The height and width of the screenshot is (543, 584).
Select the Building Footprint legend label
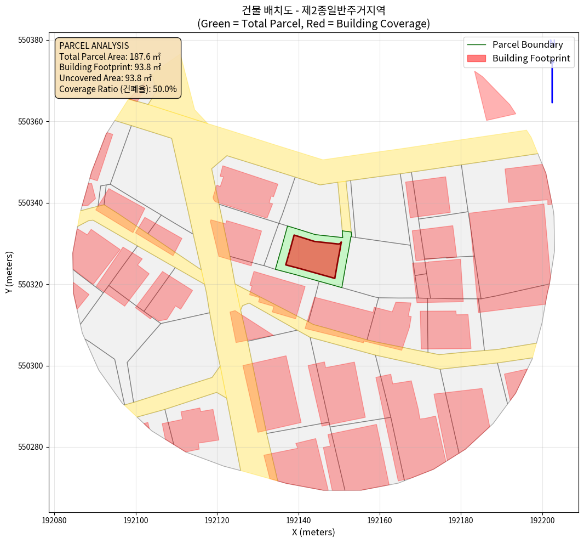(x=531, y=59)
